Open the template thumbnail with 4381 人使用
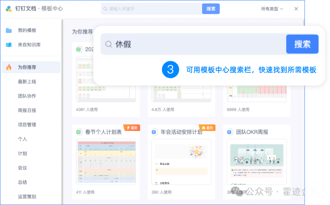 click(106, 94)
